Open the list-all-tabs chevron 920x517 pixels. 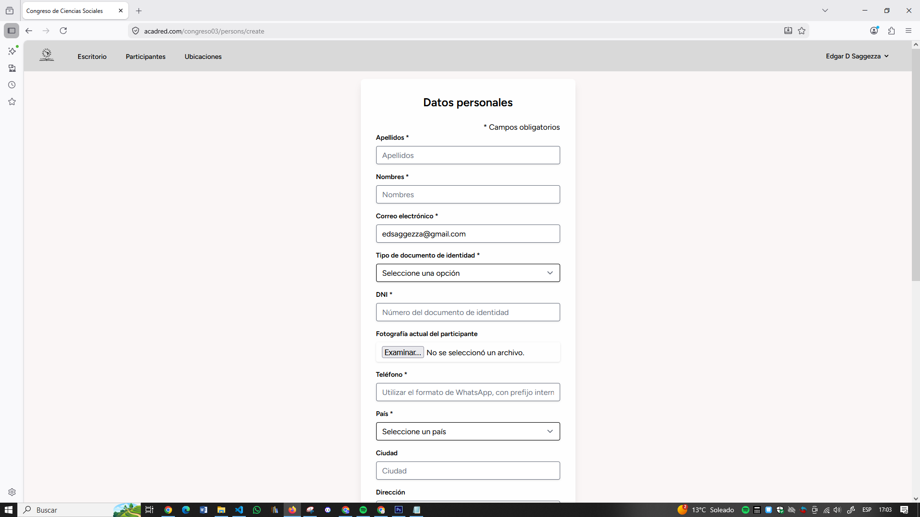825,11
